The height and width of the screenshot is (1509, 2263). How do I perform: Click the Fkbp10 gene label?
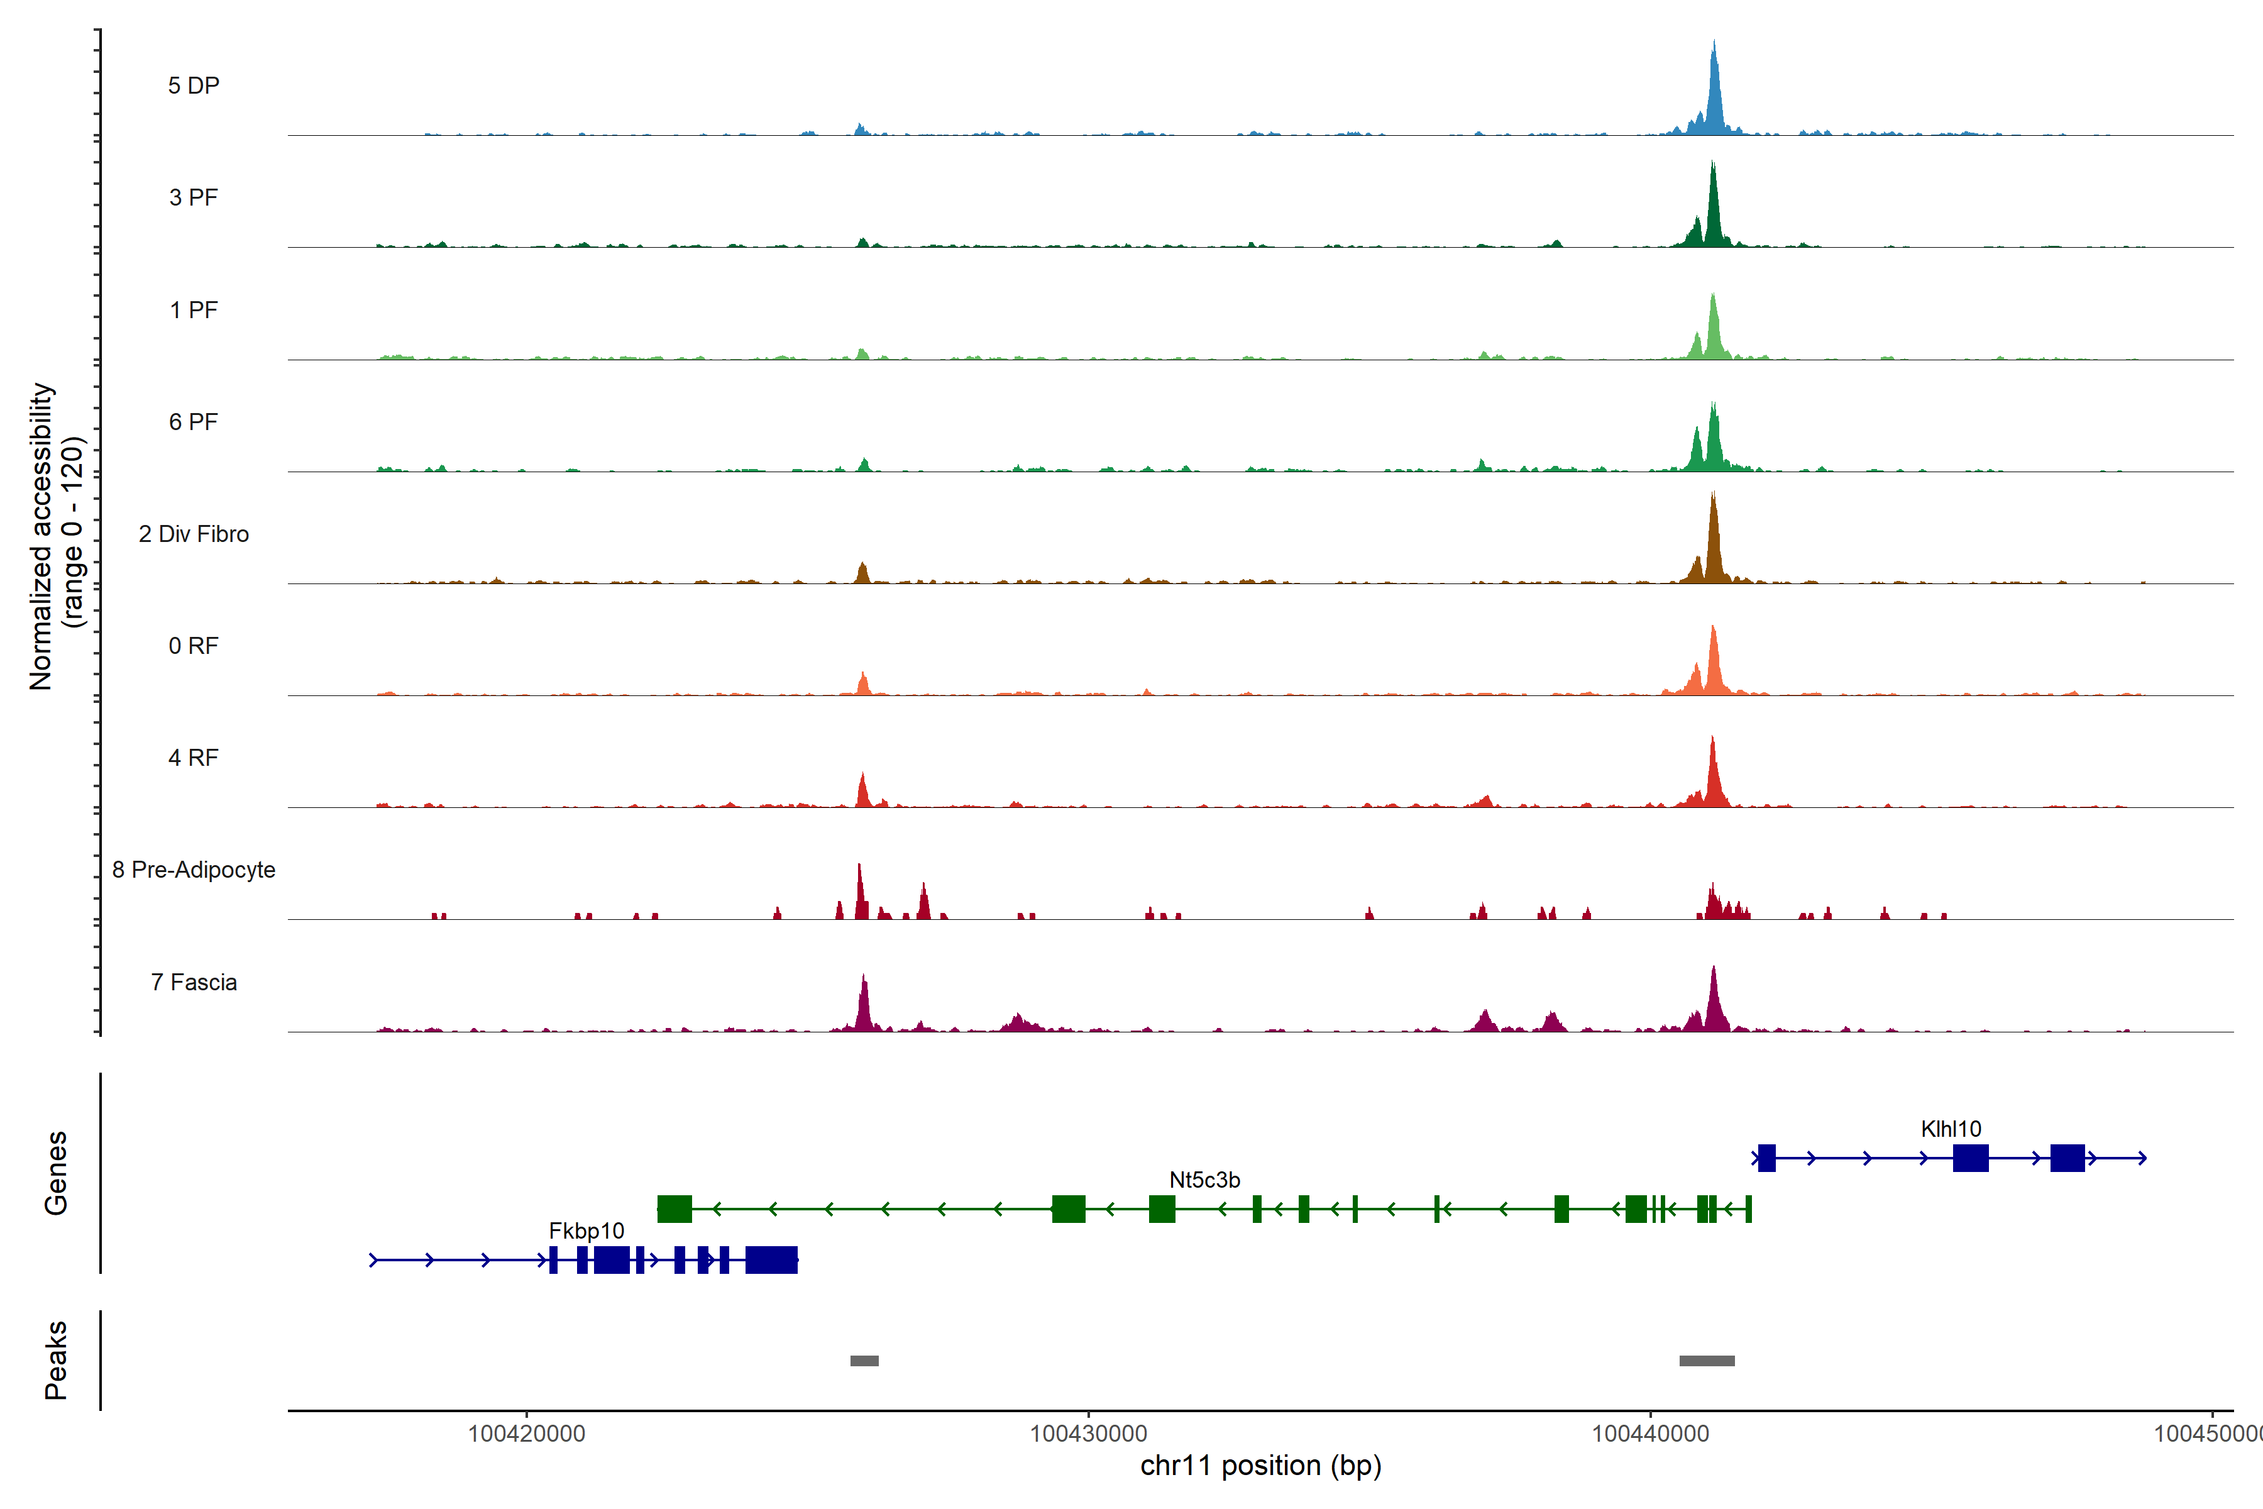586,1231
